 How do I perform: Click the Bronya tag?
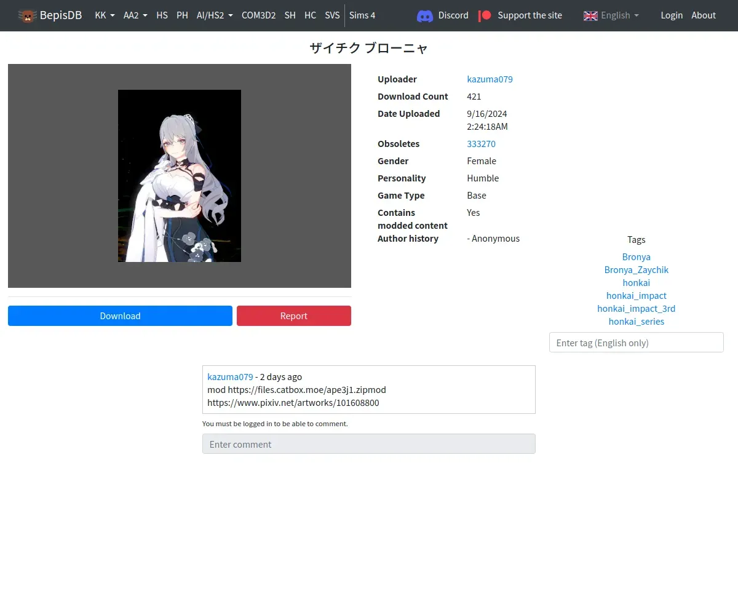point(636,257)
